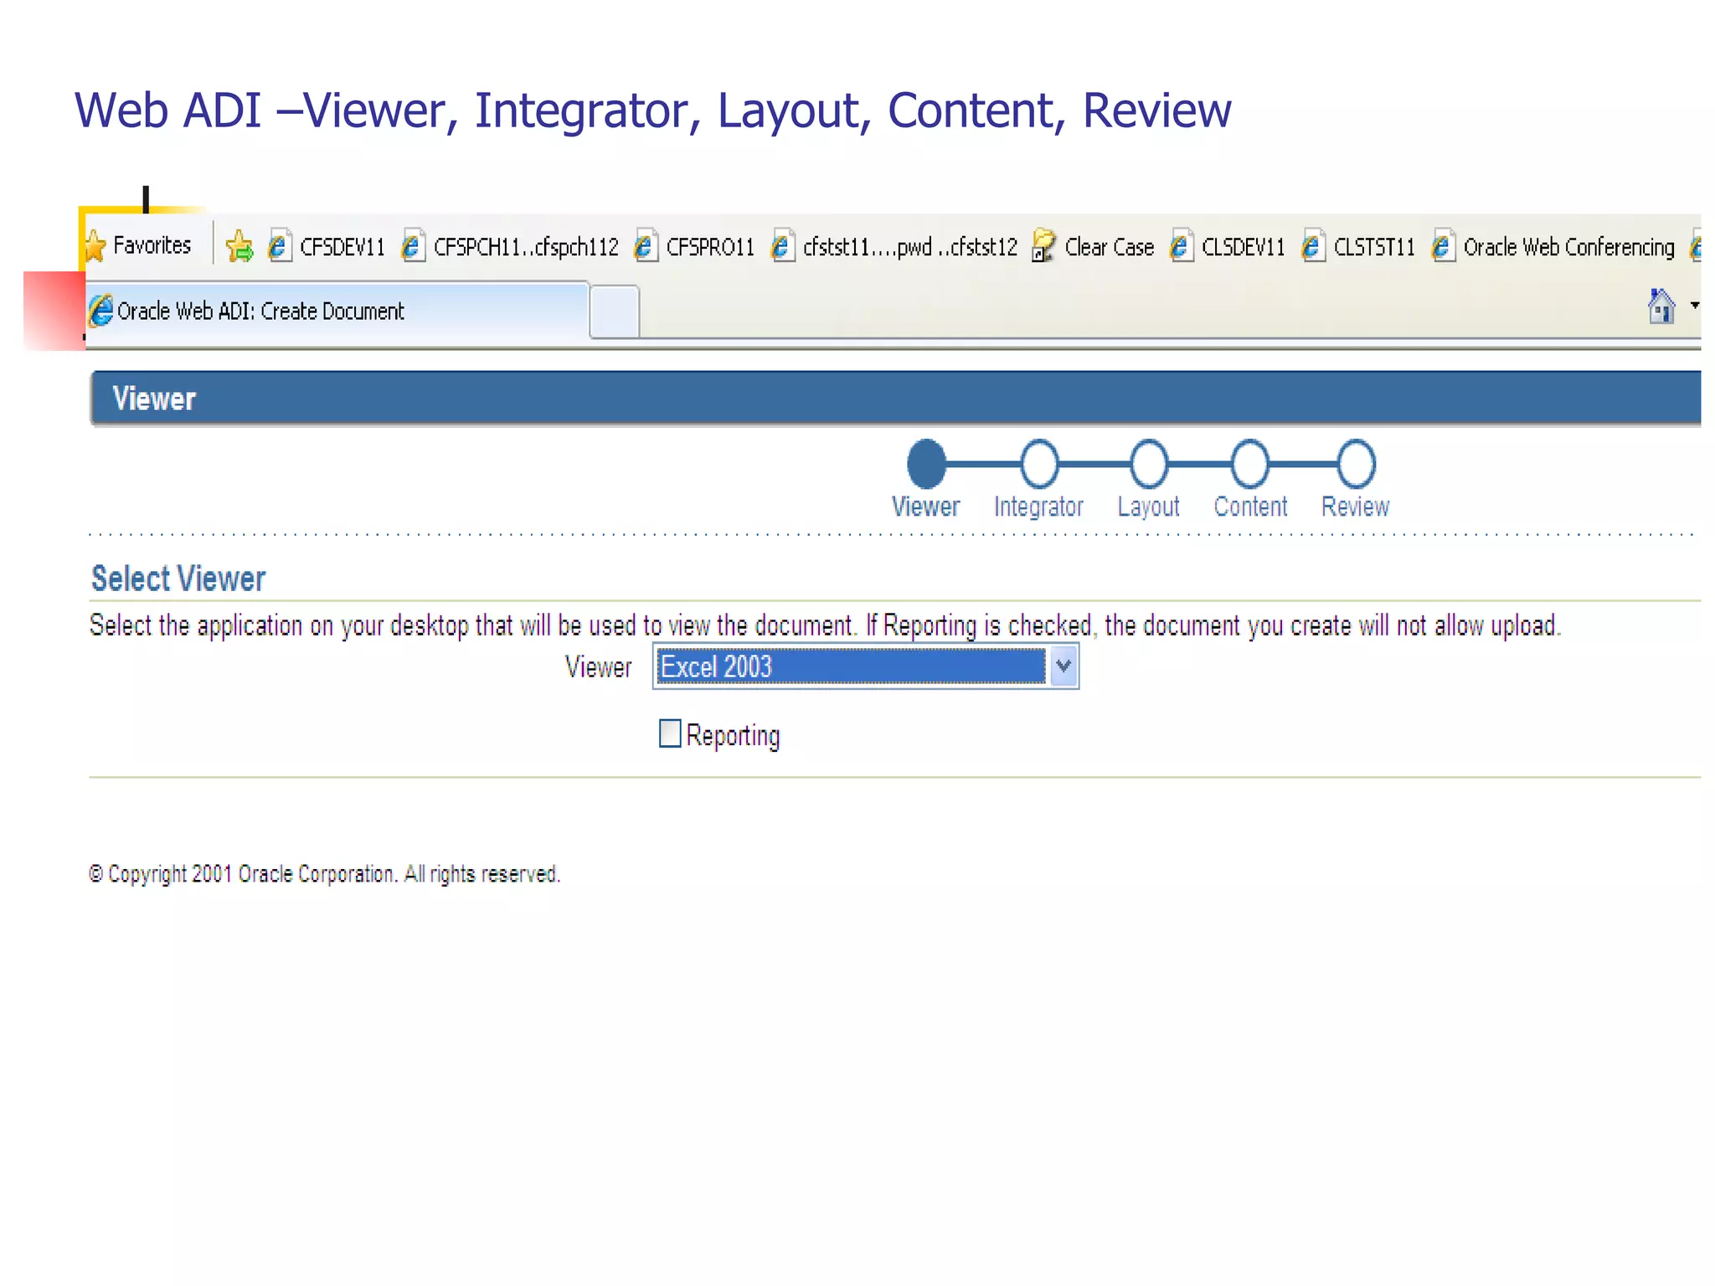Click the Layout step label

(1148, 507)
